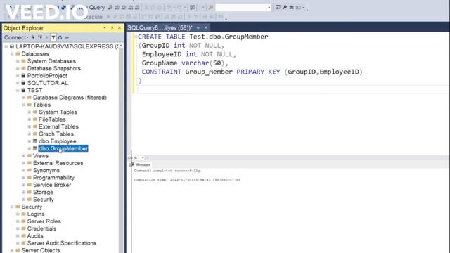Expand the Programmability folder
The image size is (450, 253).
[x=23, y=178]
